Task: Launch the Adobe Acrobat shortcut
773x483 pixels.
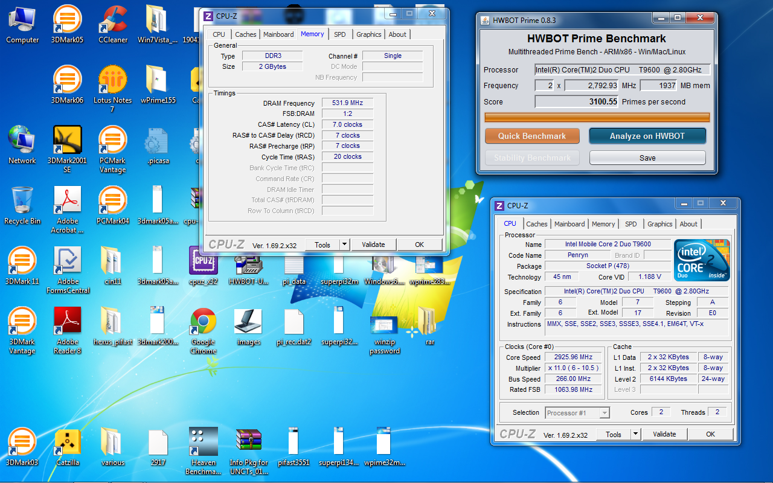Action: coord(67,210)
